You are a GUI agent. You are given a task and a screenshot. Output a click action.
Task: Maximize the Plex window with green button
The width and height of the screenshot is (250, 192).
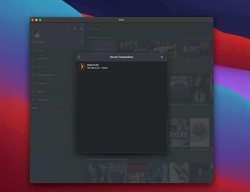pos(40,20)
